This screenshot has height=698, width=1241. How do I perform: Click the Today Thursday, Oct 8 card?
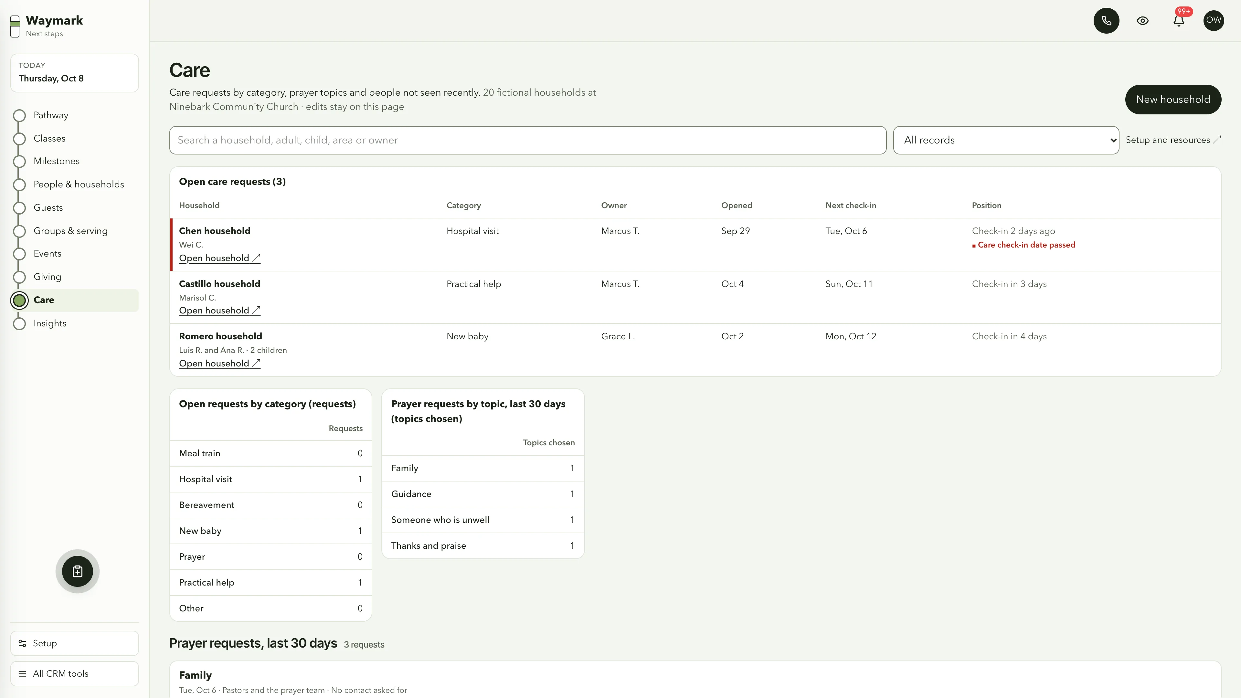75,73
